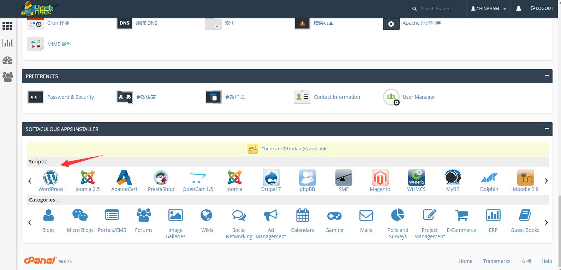The width and height of the screenshot is (561, 270).
Task: Collapse Softaculous Apps Installer section
Action: pos(547,128)
